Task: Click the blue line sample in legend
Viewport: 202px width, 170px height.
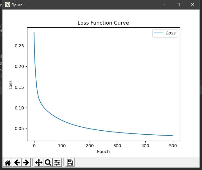Action: (158, 33)
